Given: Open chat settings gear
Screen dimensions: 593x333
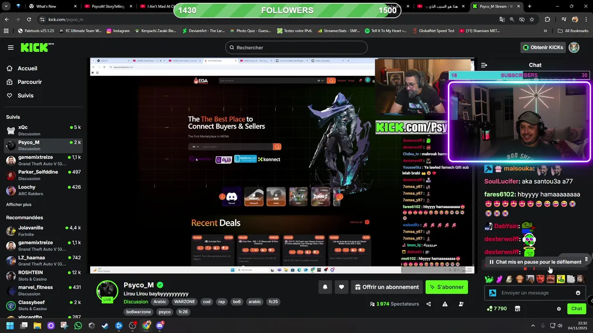Looking at the screenshot, I should [559, 308].
